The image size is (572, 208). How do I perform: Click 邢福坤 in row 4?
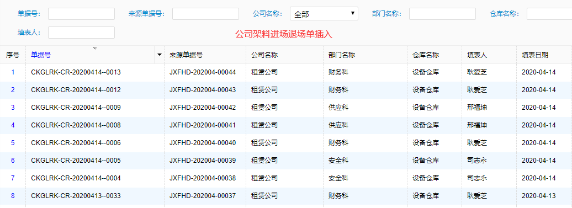click(x=477, y=125)
